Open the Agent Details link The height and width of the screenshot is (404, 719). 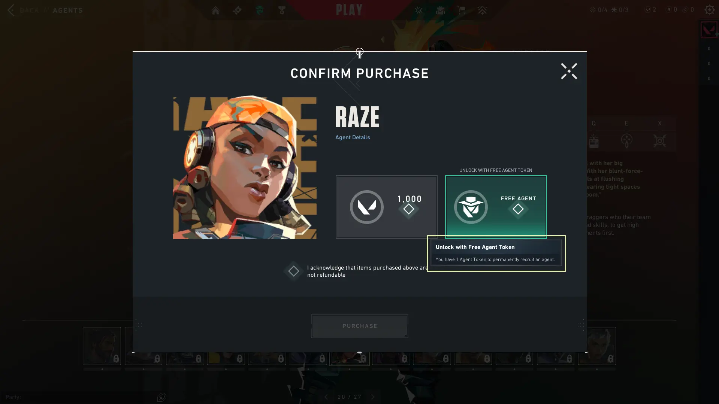[x=353, y=137]
